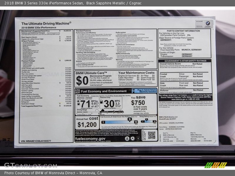This screenshot has height=176, width=235.
Task: Click the VIN WBA8E1C58JA165577
Action: click(x=36, y=141)
